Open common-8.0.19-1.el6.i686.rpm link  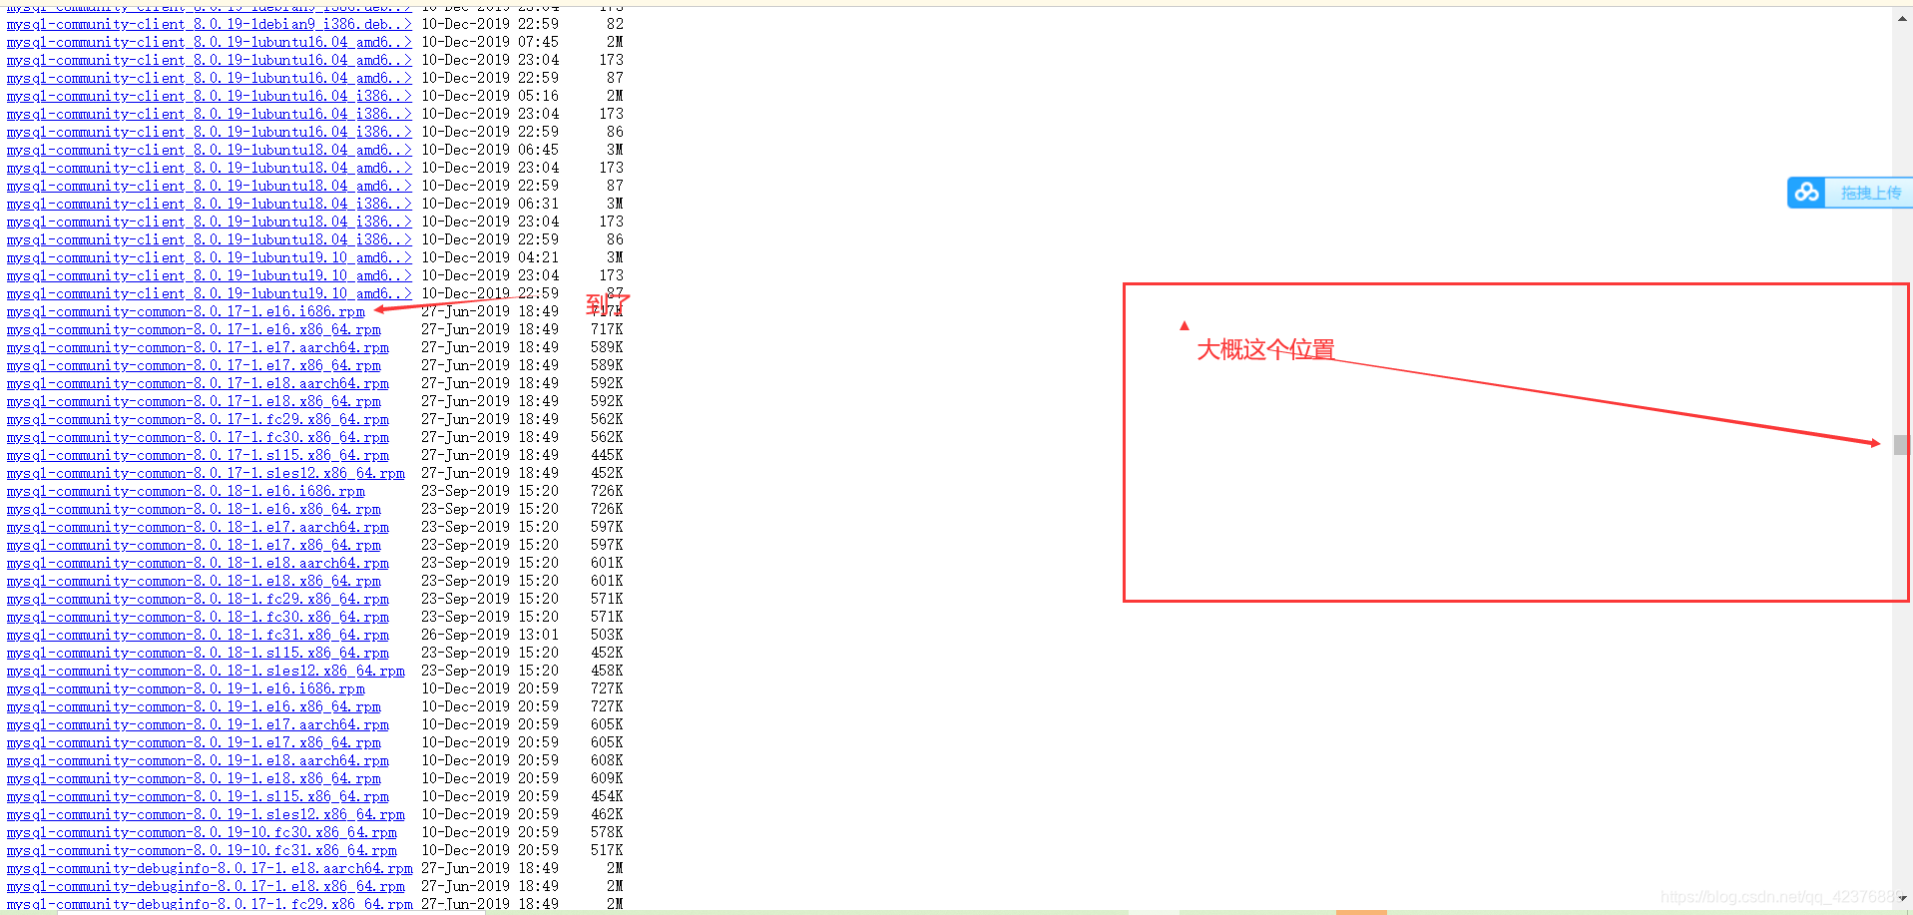(186, 688)
